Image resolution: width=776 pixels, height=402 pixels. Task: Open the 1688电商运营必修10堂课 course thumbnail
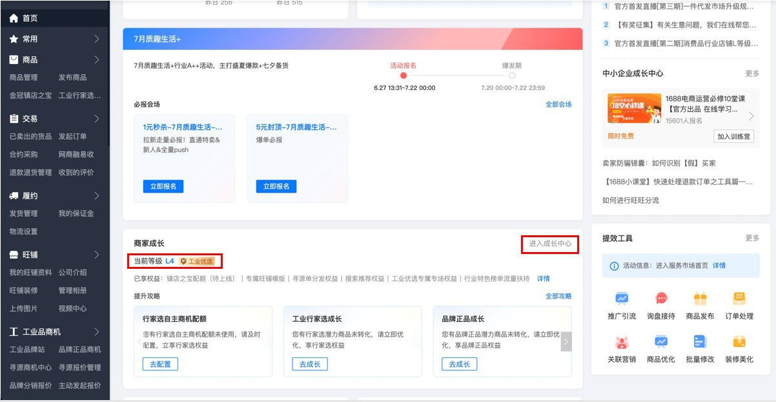point(633,109)
